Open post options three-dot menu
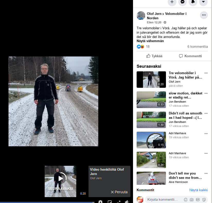Image resolution: width=212 pixels, height=203 pixels. coord(204,15)
